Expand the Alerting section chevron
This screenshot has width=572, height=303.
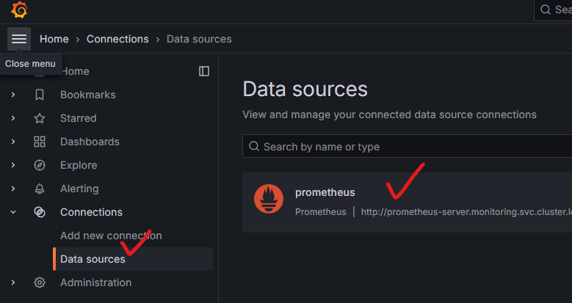point(13,189)
